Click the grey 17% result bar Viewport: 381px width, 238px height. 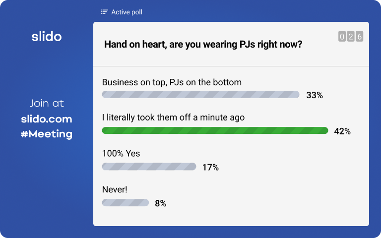pyautogui.click(x=149, y=167)
